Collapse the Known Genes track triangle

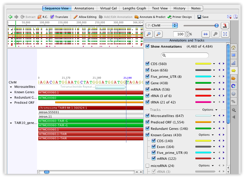pos(11,92)
